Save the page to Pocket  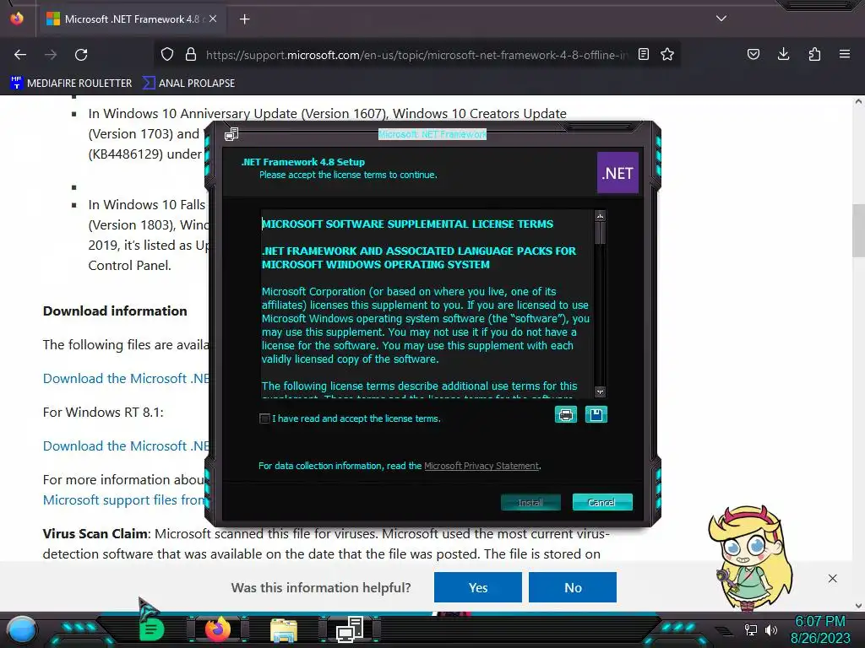point(753,55)
